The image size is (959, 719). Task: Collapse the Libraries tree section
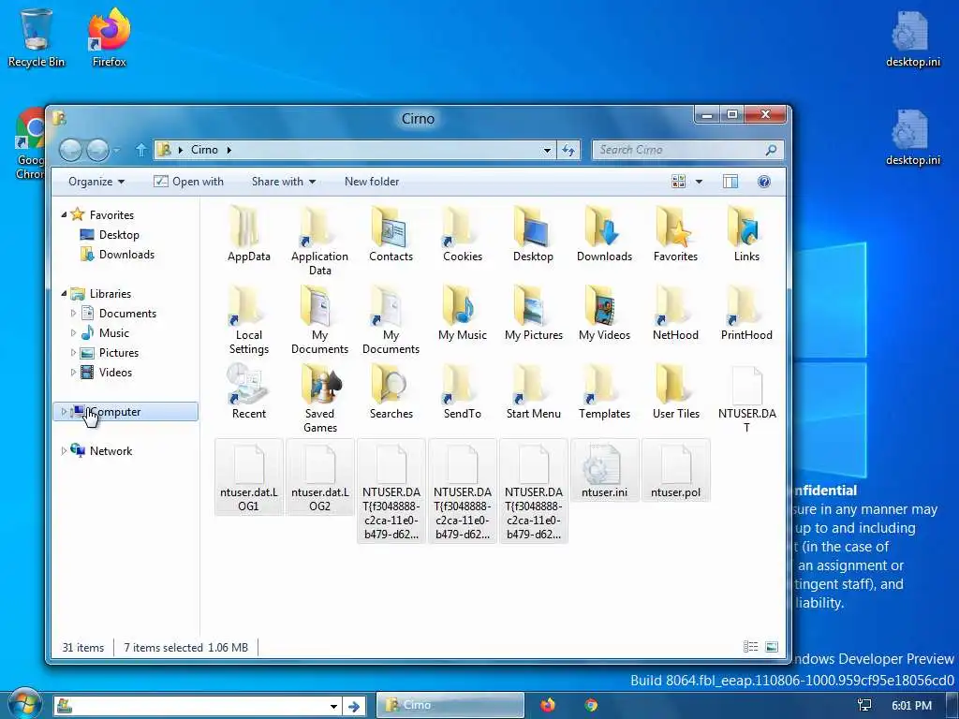tap(65, 293)
